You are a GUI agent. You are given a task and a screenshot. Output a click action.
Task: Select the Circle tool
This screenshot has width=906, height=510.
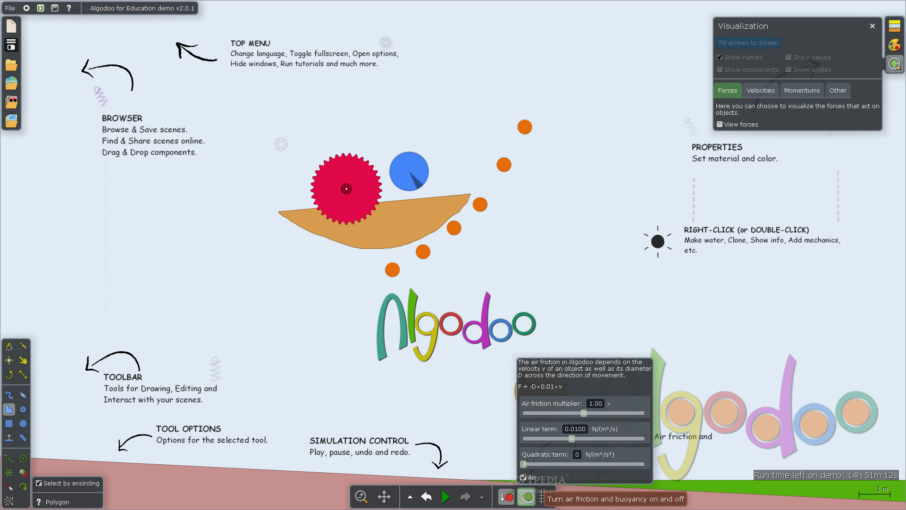click(x=23, y=424)
